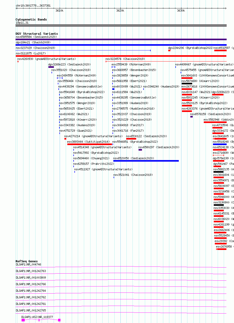Click the dgv224n206 (ByrskaBishop2022) label
234x323 pixels.
point(191,48)
